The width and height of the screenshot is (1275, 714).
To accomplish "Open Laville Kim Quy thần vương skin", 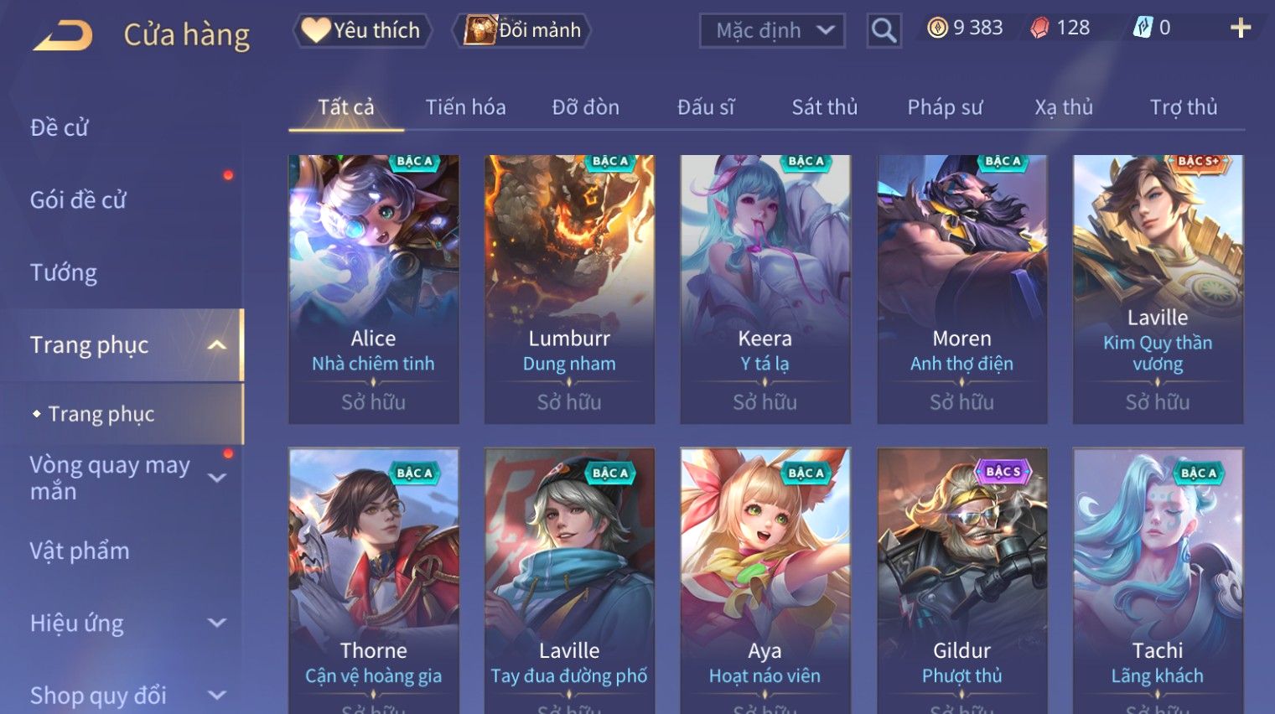I will 1158,289.
